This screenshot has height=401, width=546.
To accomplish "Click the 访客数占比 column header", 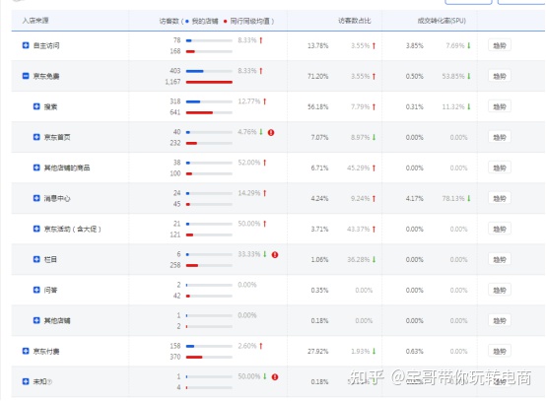I will (x=355, y=21).
